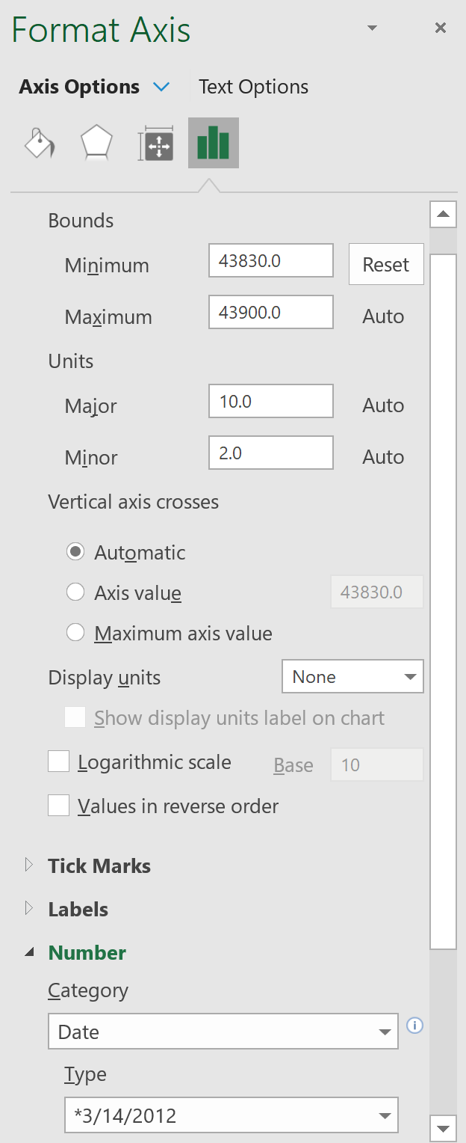Enable the Logarithmic scale checkbox
This screenshot has height=1143, width=466.
59,762
